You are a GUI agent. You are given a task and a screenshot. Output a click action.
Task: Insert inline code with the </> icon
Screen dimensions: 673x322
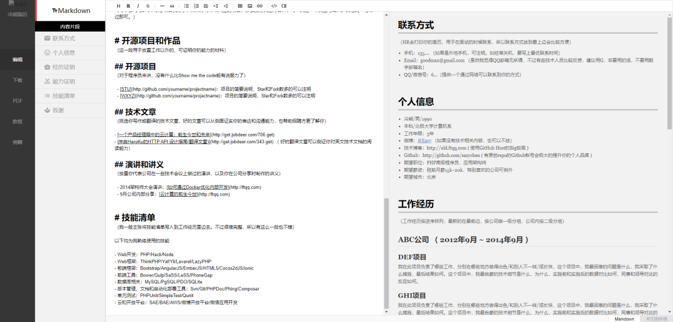click(x=274, y=6)
